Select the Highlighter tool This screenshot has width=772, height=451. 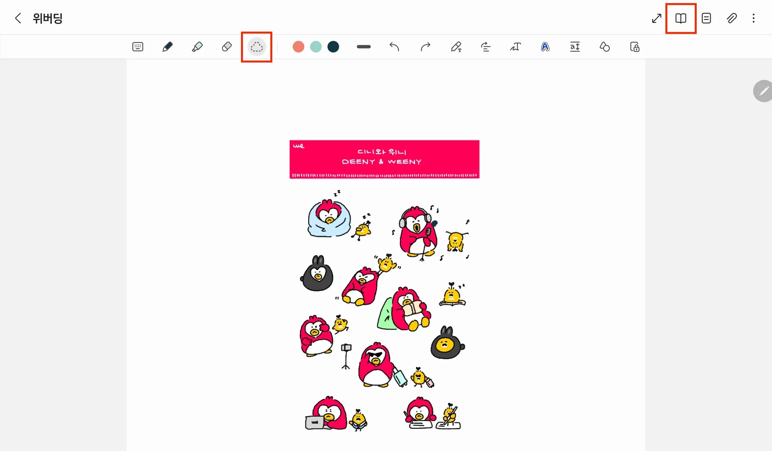(x=197, y=47)
